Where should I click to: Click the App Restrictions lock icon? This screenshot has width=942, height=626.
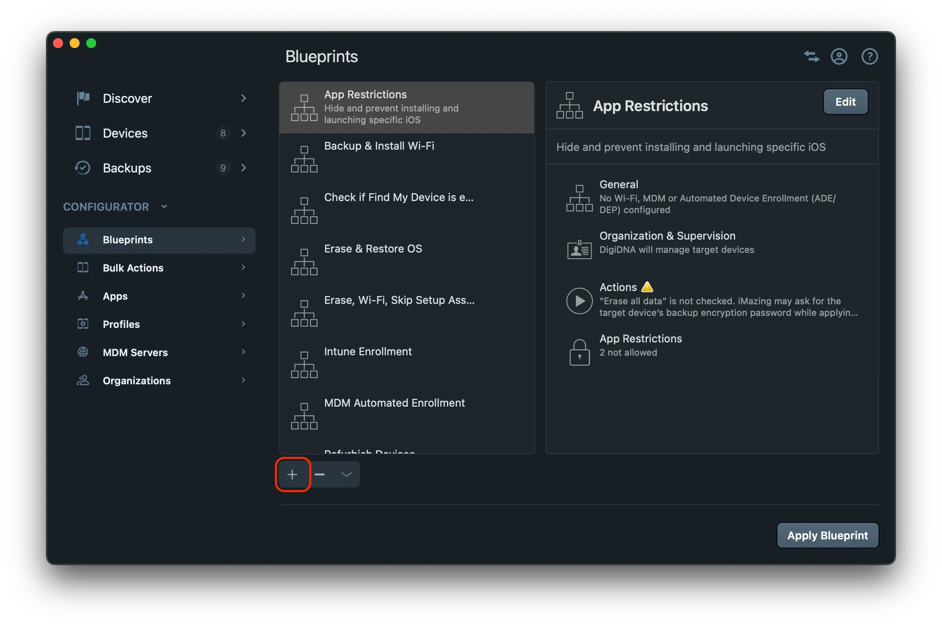(579, 352)
